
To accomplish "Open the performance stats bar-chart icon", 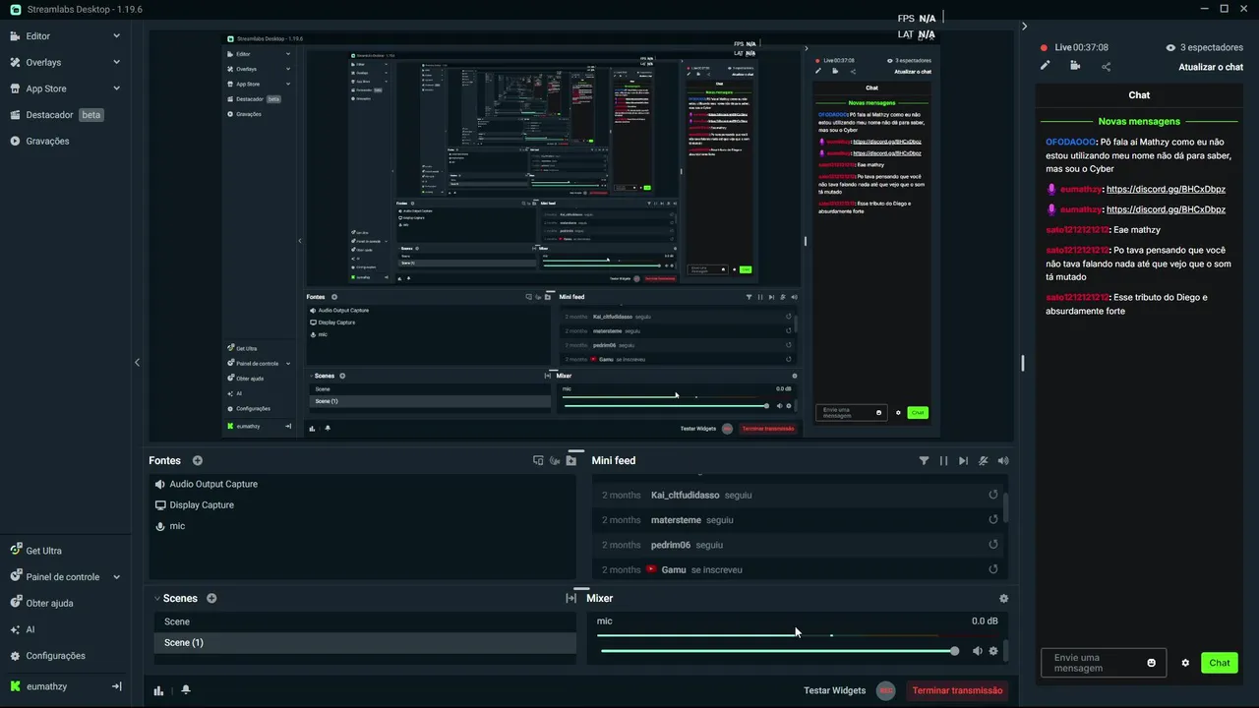I will coord(159,690).
